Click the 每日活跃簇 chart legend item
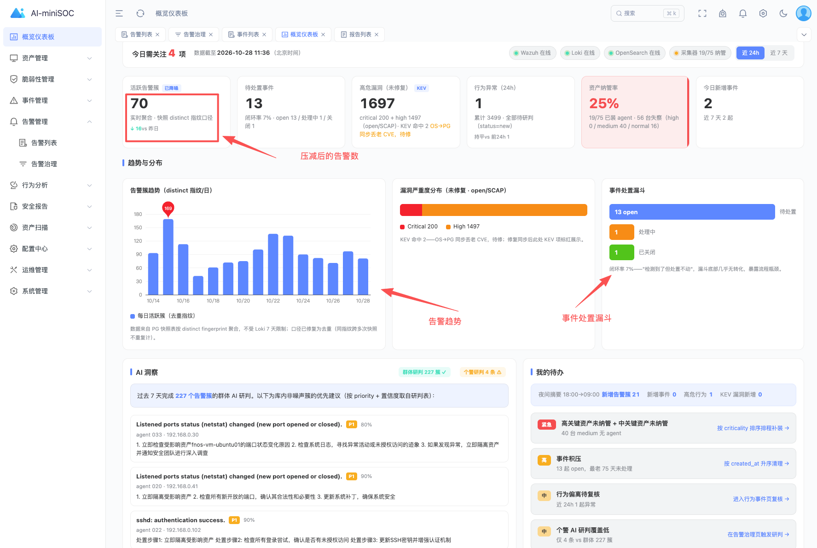Screen dimensions: 817x548 click(x=163, y=316)
